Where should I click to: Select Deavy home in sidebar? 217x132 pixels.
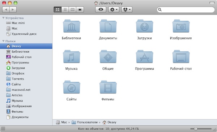point(26,46)
